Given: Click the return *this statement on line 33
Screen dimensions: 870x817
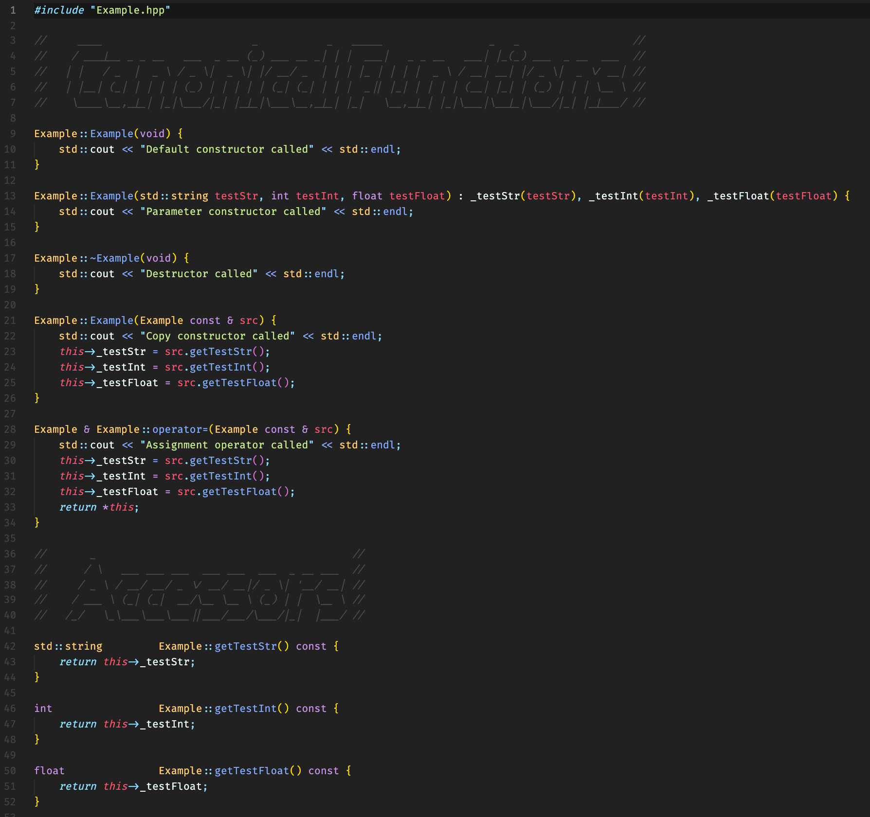Looking at the screenshot, I should (x=97, y=507).
